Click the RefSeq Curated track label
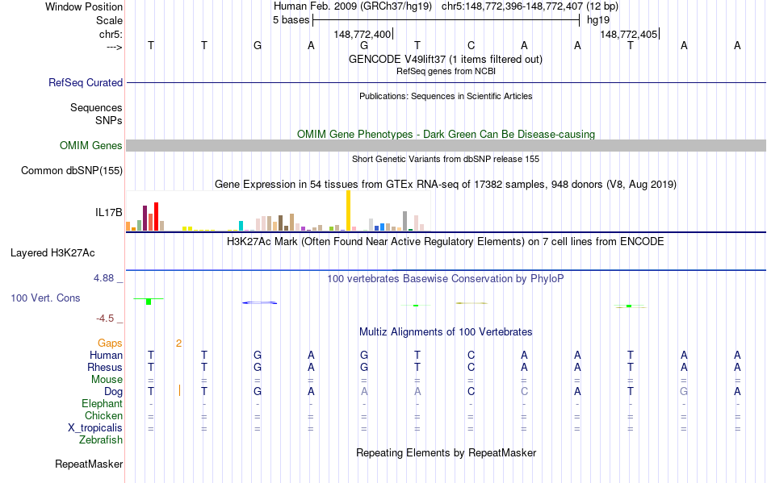This screenshot has width=767, height=483. (x=86, y=82)
